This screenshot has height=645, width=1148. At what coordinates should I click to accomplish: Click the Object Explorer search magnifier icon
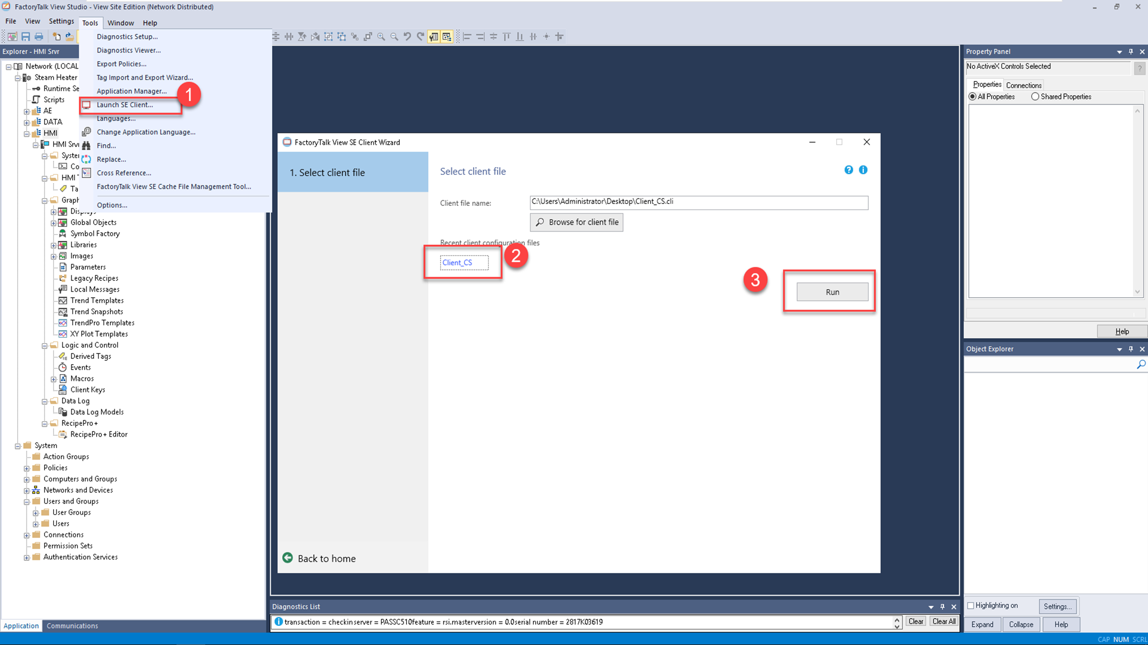tap(1141, 365)
